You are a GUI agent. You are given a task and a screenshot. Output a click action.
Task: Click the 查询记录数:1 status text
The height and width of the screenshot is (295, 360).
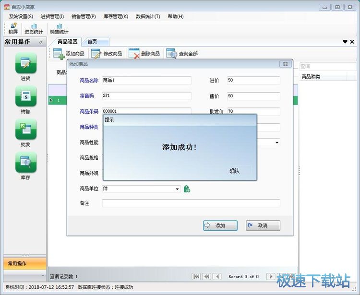(x=63, y=277)
